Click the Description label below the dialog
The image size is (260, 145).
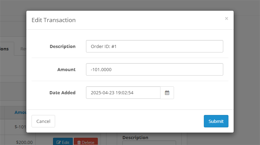pos(135,137)
